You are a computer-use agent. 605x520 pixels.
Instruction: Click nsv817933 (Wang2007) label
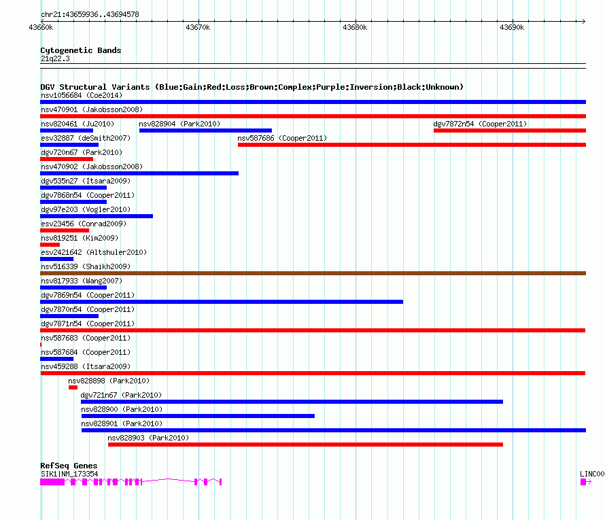[x=82, y=281]
